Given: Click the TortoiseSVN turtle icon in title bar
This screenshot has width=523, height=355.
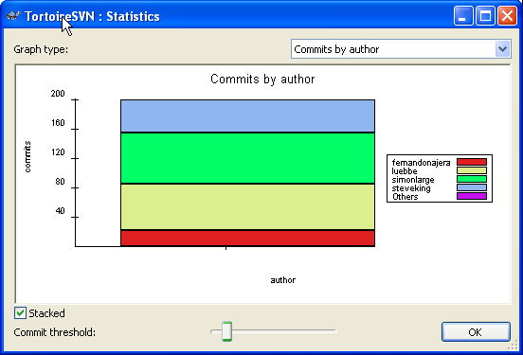Looking at the screenshot, I should (x=13, y=16).
